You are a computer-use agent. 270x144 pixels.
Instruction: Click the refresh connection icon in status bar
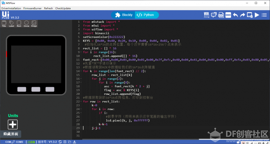(x=60, y=142)
